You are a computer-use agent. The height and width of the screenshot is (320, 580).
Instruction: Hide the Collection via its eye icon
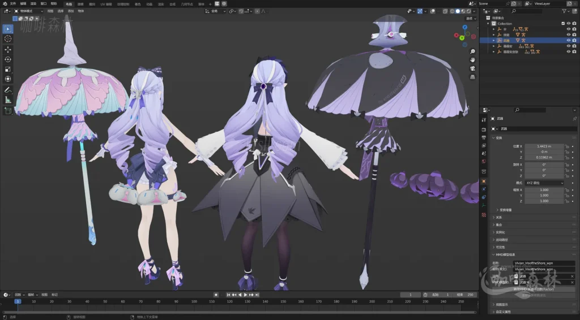click(x=569, y=23)
